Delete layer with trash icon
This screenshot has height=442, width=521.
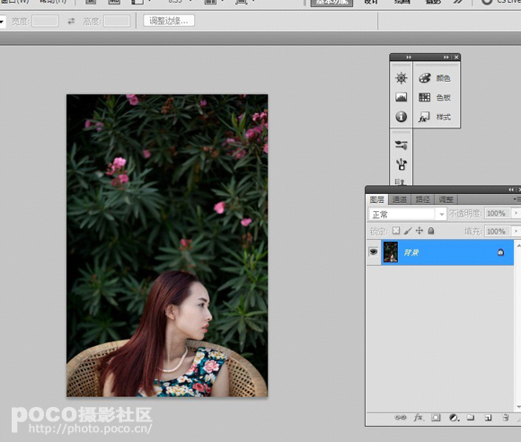pyautogui.click(x=506, y=418)
